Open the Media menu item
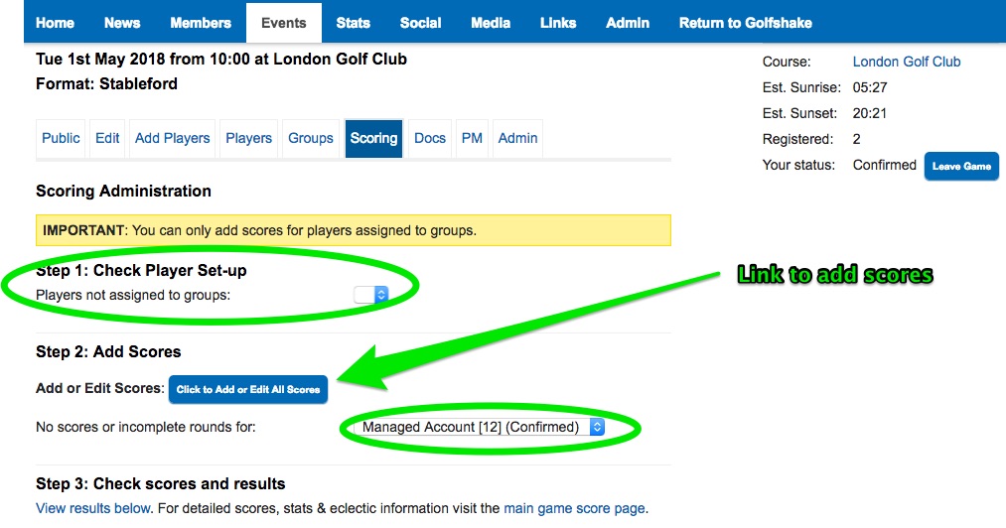 click(491, 23)
